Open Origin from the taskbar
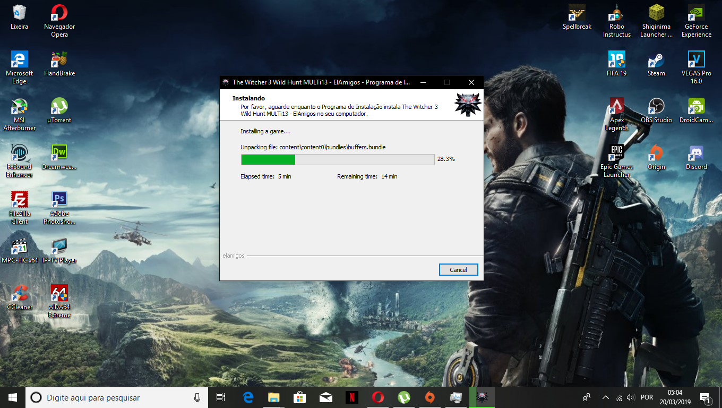 click(430, 397)
